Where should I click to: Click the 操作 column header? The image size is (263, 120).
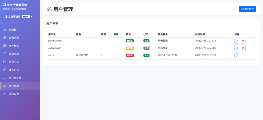[x=237, y=35]
